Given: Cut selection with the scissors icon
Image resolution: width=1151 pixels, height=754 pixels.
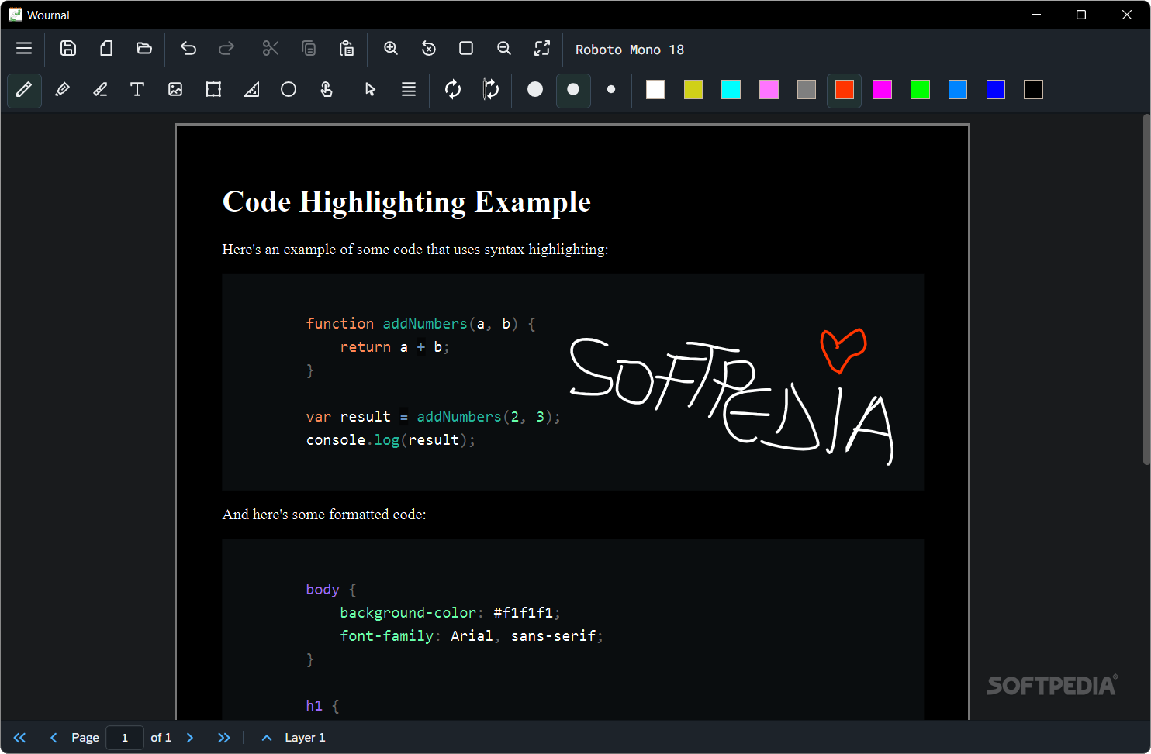Looking at the screenshot, I should (271, 48).
